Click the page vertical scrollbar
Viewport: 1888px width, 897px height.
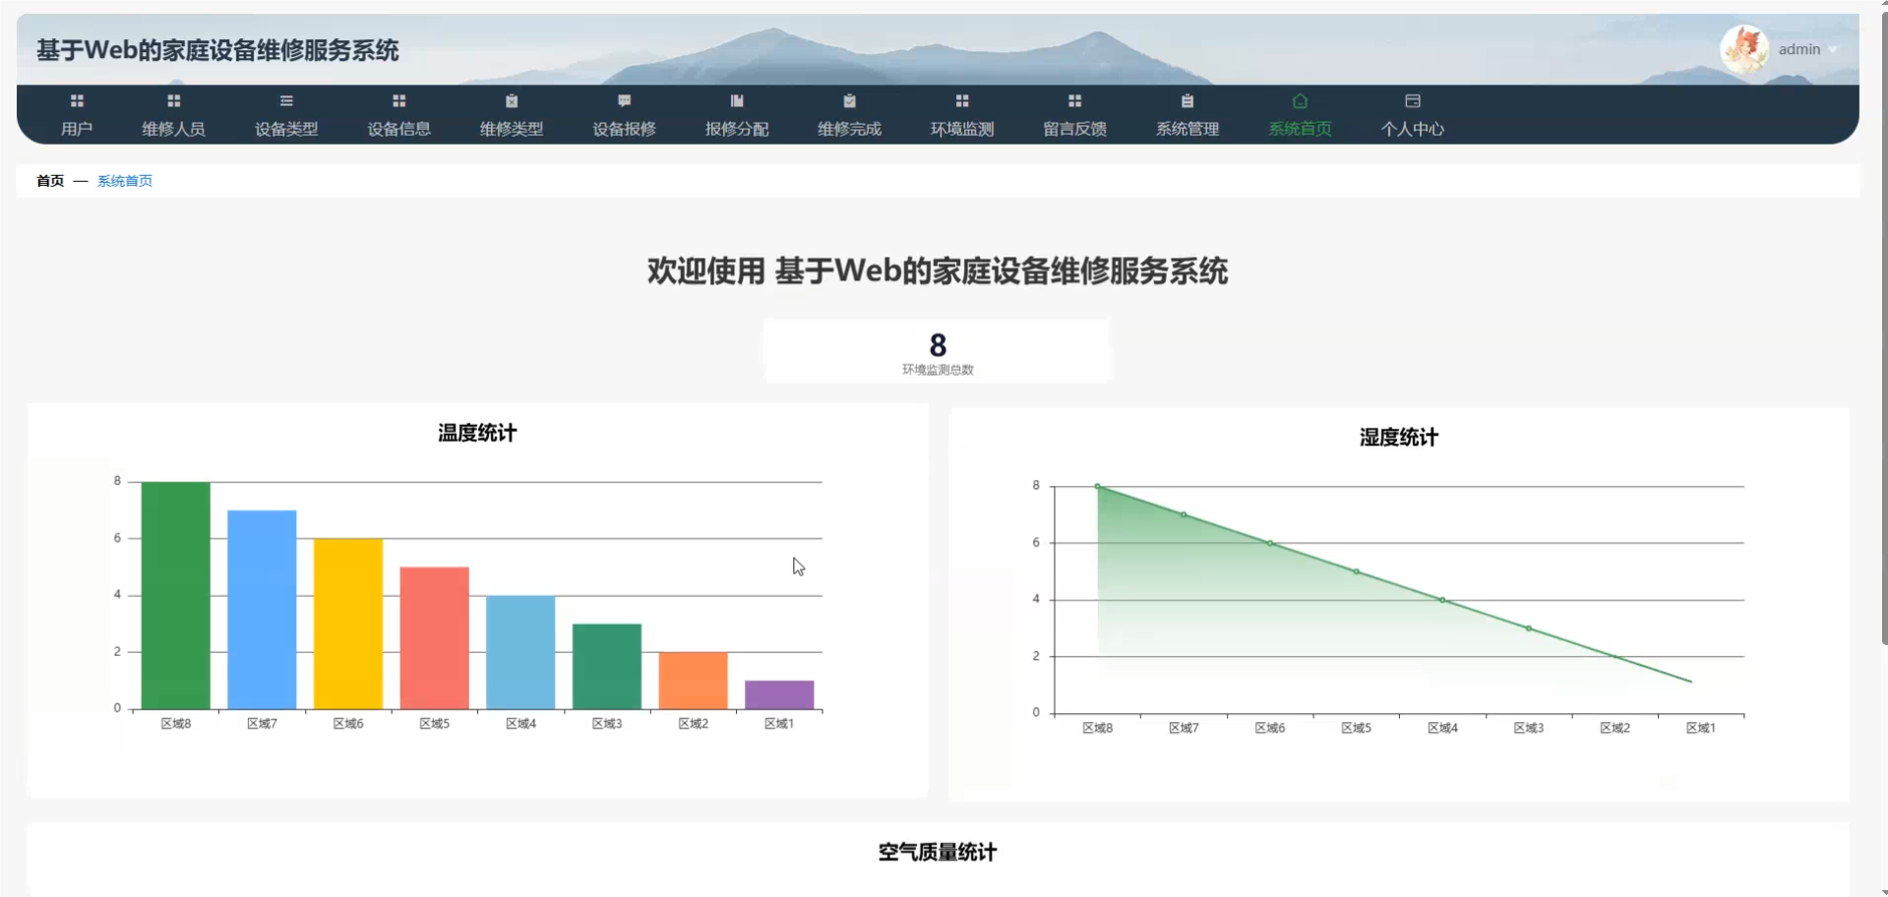click(1884, 329)
